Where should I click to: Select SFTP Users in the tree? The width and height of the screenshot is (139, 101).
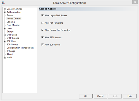pyautogui.click(x=12, y=35)
